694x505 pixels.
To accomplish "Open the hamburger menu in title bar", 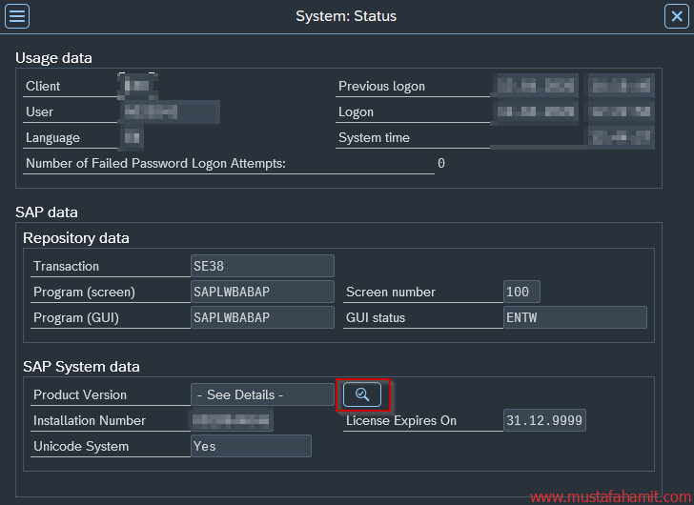I will coord(17,16).
